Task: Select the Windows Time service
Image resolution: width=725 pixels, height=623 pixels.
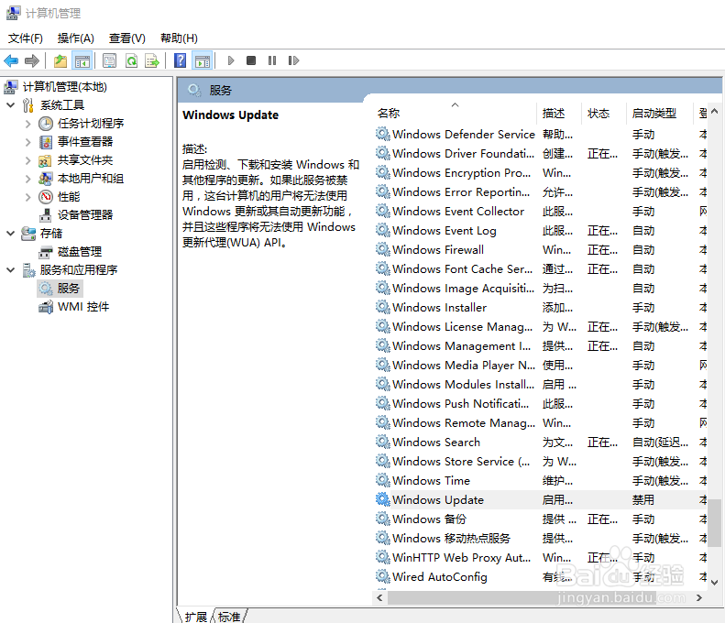Action: [x=431, y=481]
